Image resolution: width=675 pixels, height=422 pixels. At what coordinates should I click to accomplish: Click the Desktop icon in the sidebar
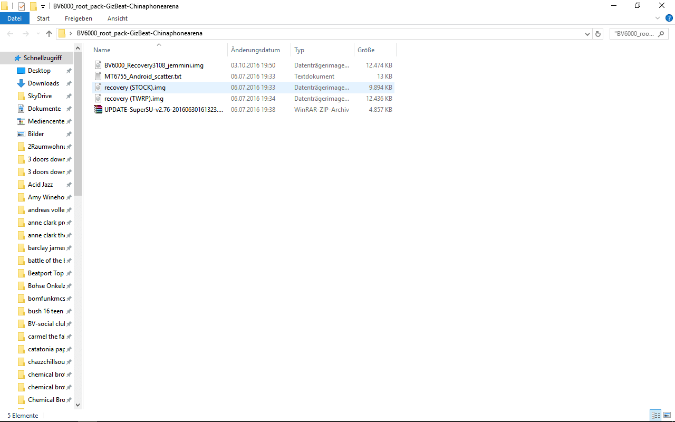tap(21, 71)
